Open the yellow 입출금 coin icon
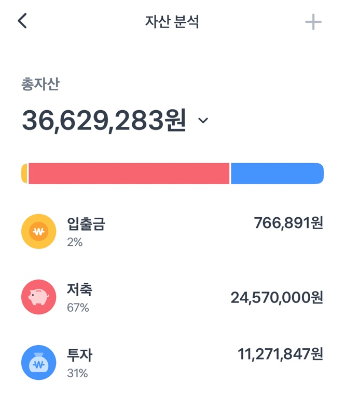This screenshot has height=396, width=345. coord(38,231)
